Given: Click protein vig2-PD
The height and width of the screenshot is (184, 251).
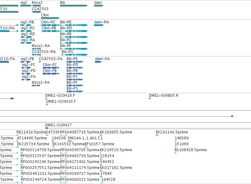Looking at the screenshot, I should pyautogui.click(x=29, y=71).
